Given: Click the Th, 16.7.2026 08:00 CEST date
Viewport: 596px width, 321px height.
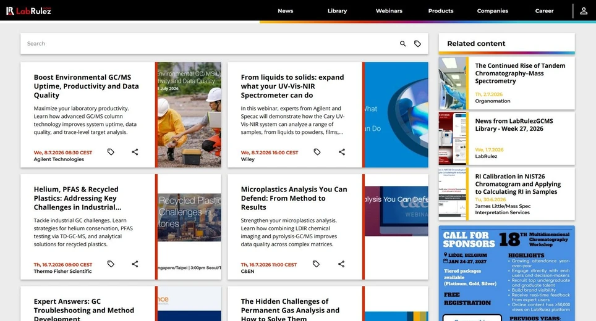Looking at the screenshot, I should tap(62, 264).
